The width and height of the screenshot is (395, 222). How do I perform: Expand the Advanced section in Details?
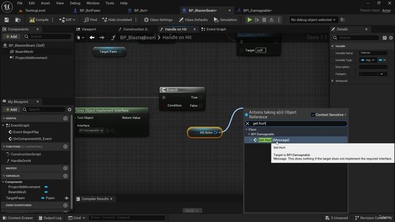pos(333,81)
